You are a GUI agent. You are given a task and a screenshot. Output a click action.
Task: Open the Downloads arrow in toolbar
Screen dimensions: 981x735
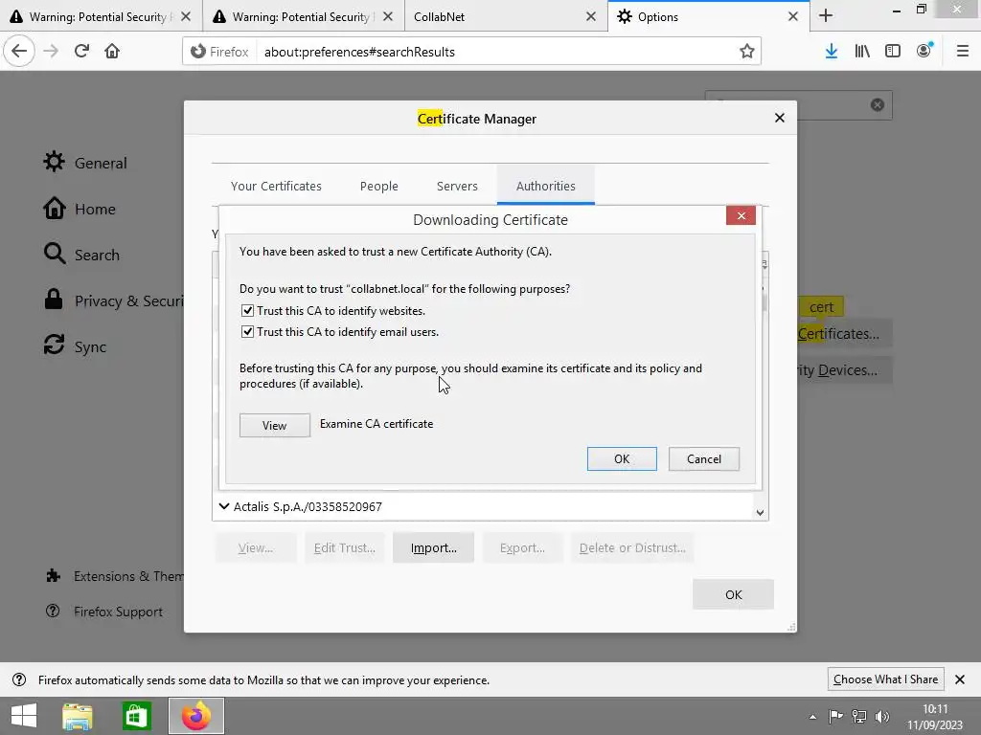tap(831, 52)
